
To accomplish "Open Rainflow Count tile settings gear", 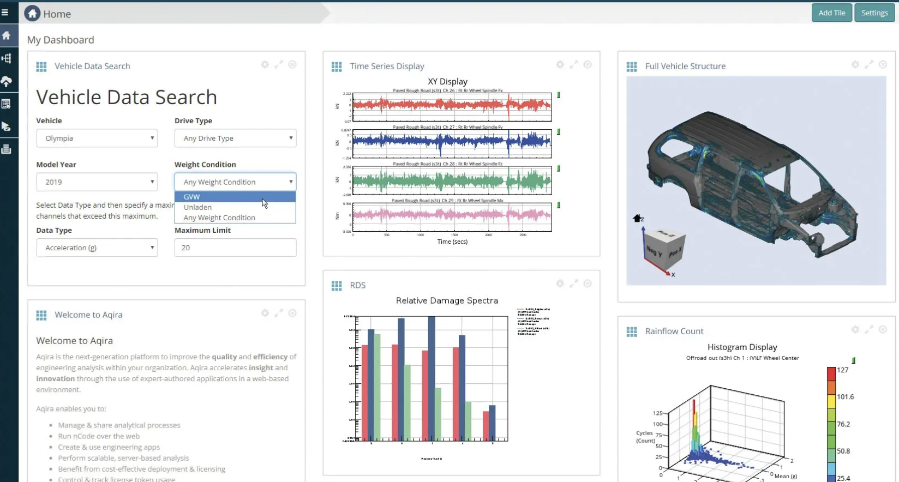I will pos(855,329).
